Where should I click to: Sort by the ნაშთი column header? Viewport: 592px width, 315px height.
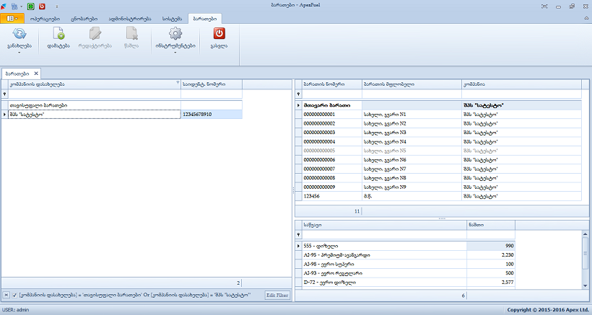[491, 225]
